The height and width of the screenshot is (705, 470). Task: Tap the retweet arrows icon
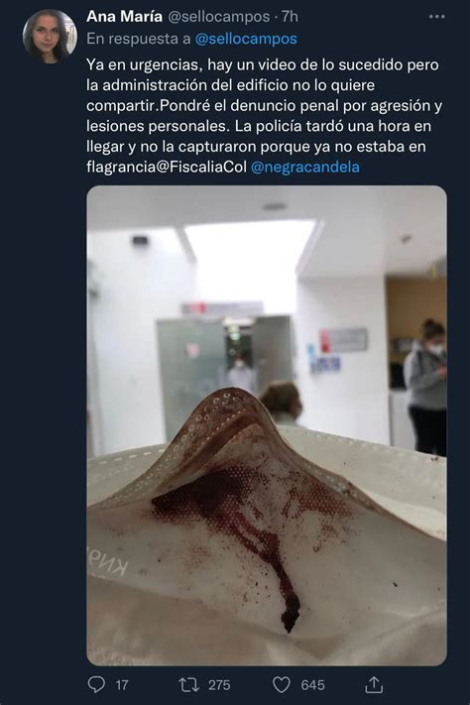pos(188,685)
